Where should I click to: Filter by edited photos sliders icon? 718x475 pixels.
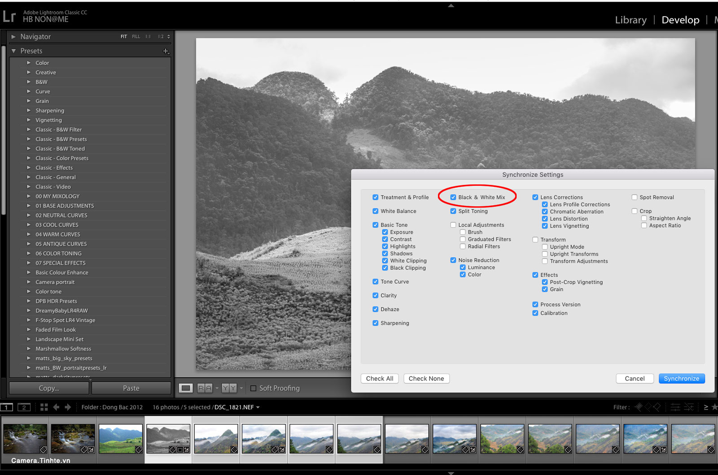[x=675, y=407]
